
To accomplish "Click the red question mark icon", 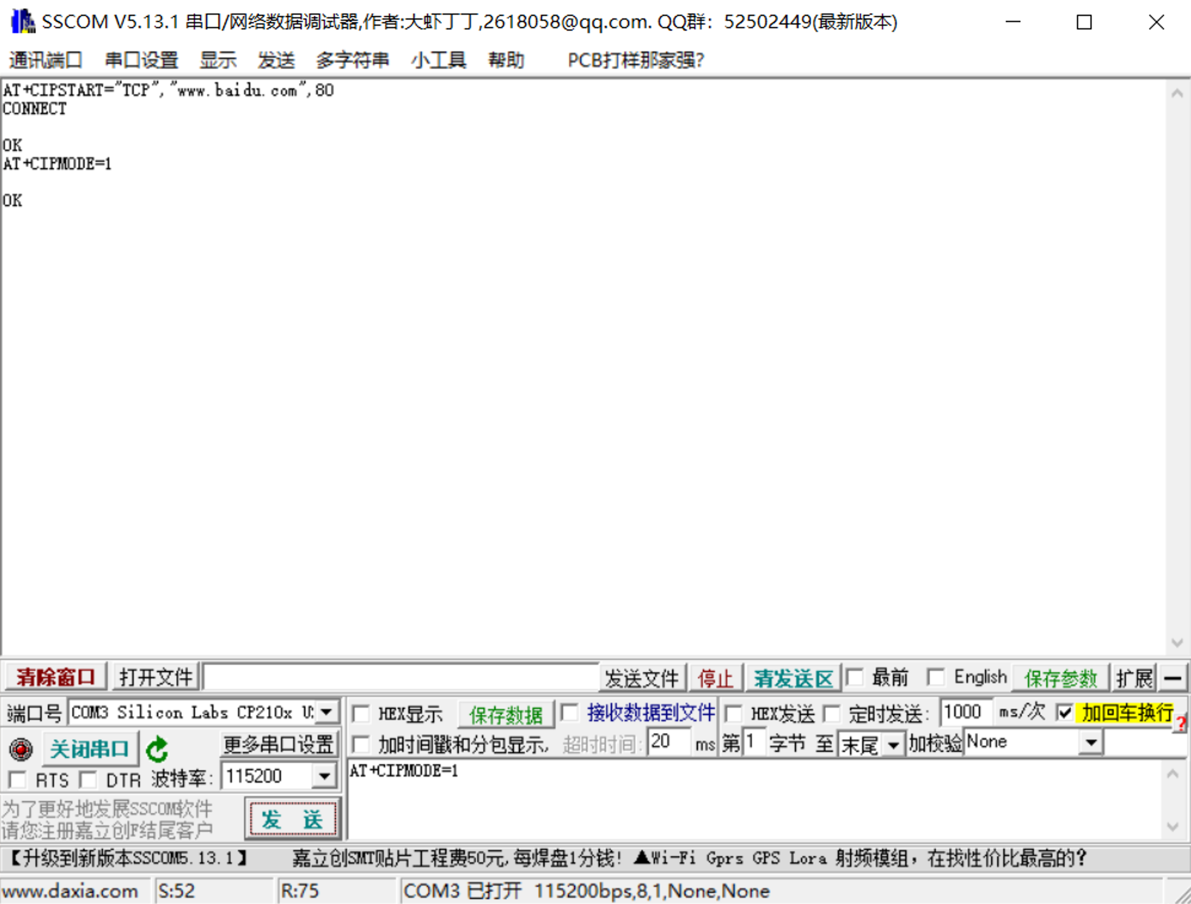I will pos(1181,724).
